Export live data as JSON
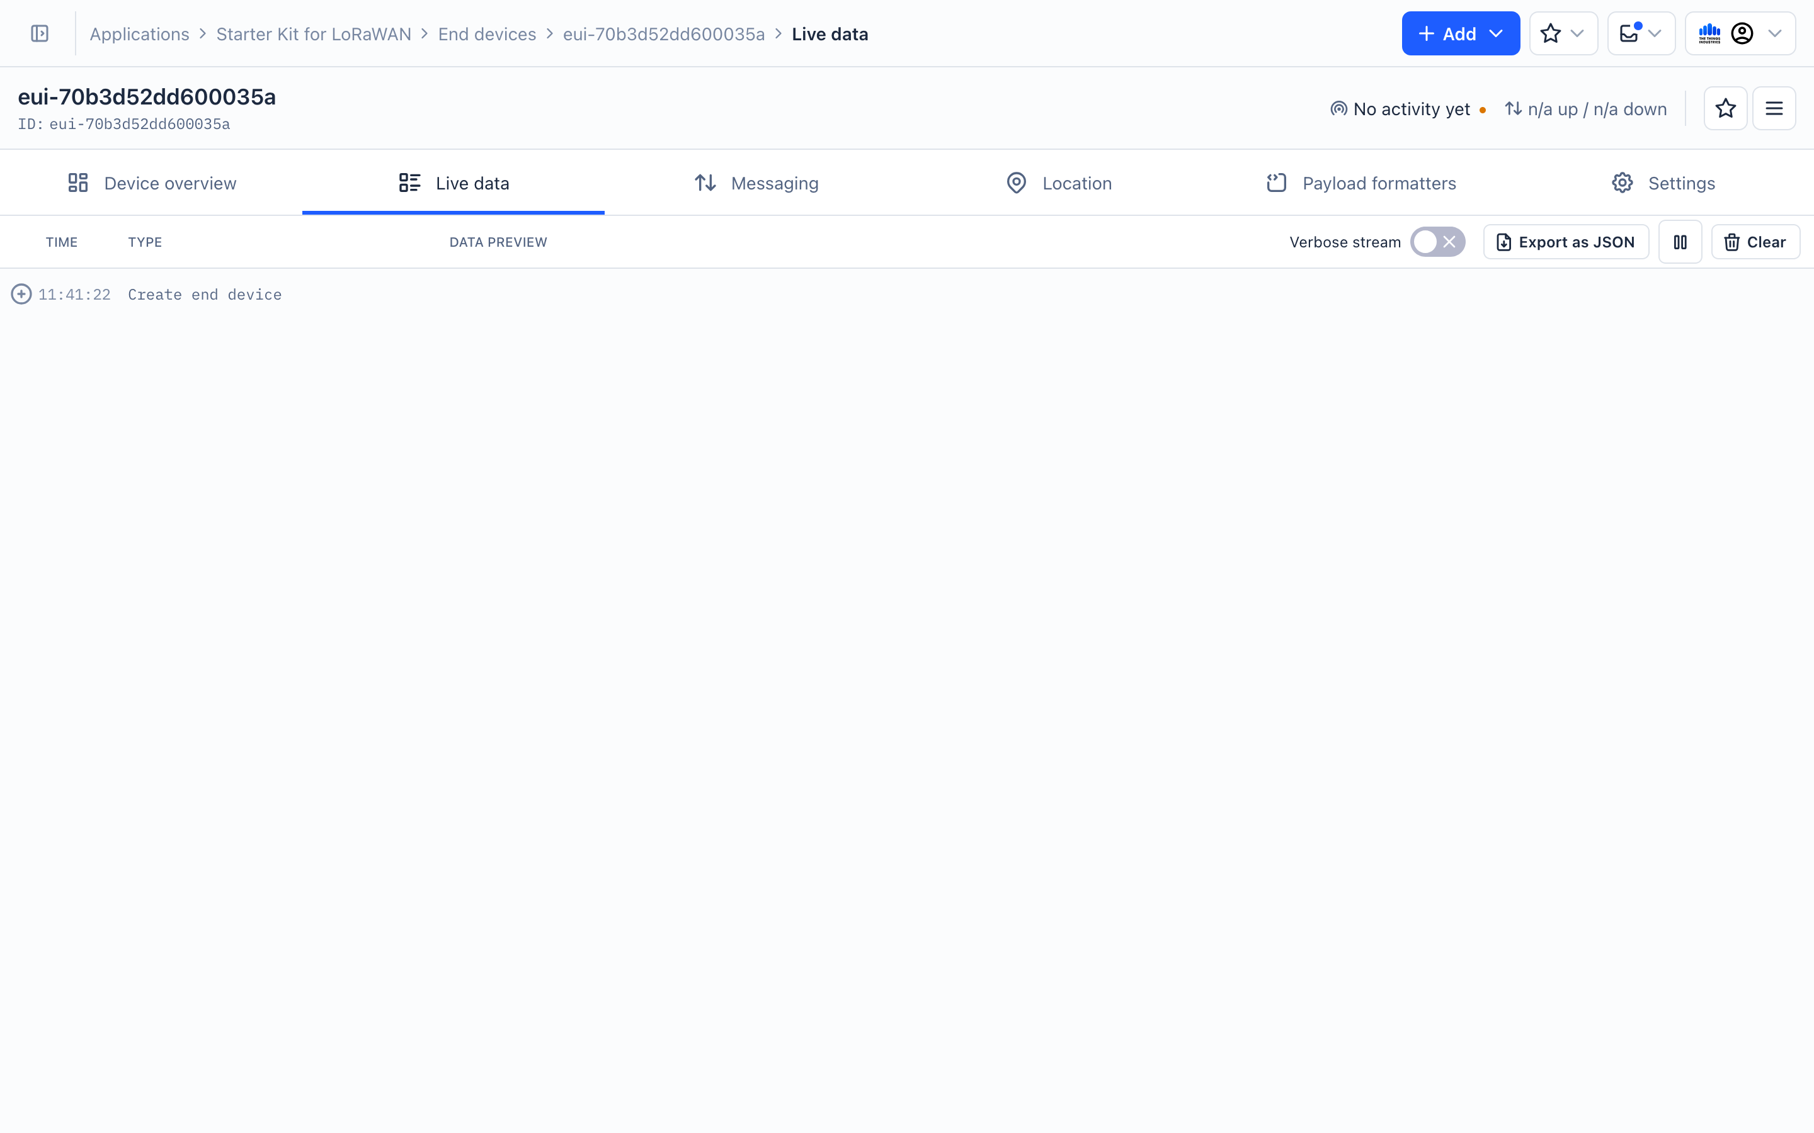This screenshot has height=1133, width=1814. 1566,241
